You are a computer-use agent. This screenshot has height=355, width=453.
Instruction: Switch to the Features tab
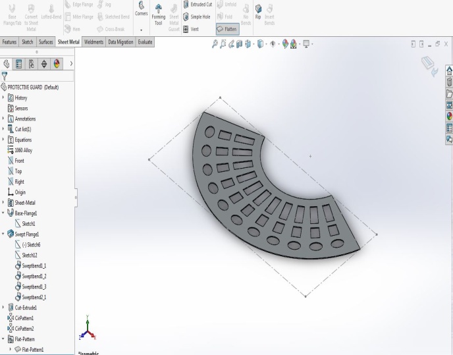9,42
